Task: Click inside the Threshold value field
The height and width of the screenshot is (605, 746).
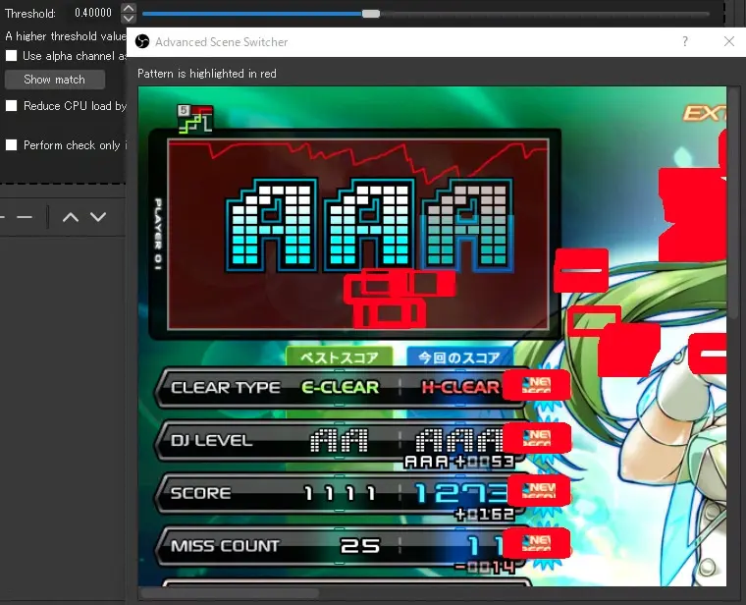Action: [93, 14]
